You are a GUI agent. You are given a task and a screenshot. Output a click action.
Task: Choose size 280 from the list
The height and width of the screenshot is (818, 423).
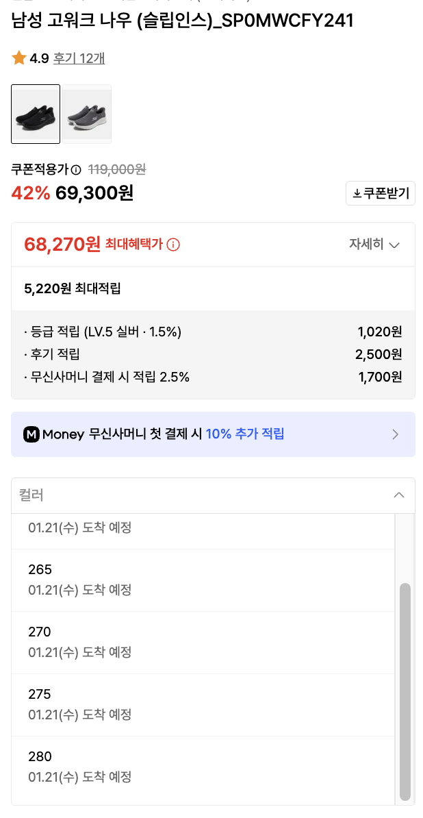(x=40, y=756)
